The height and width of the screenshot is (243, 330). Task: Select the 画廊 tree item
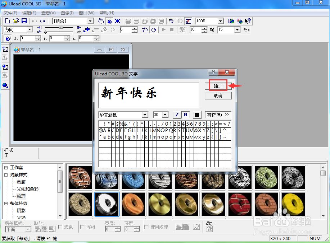pyautogui.click(x=21, y=182)
